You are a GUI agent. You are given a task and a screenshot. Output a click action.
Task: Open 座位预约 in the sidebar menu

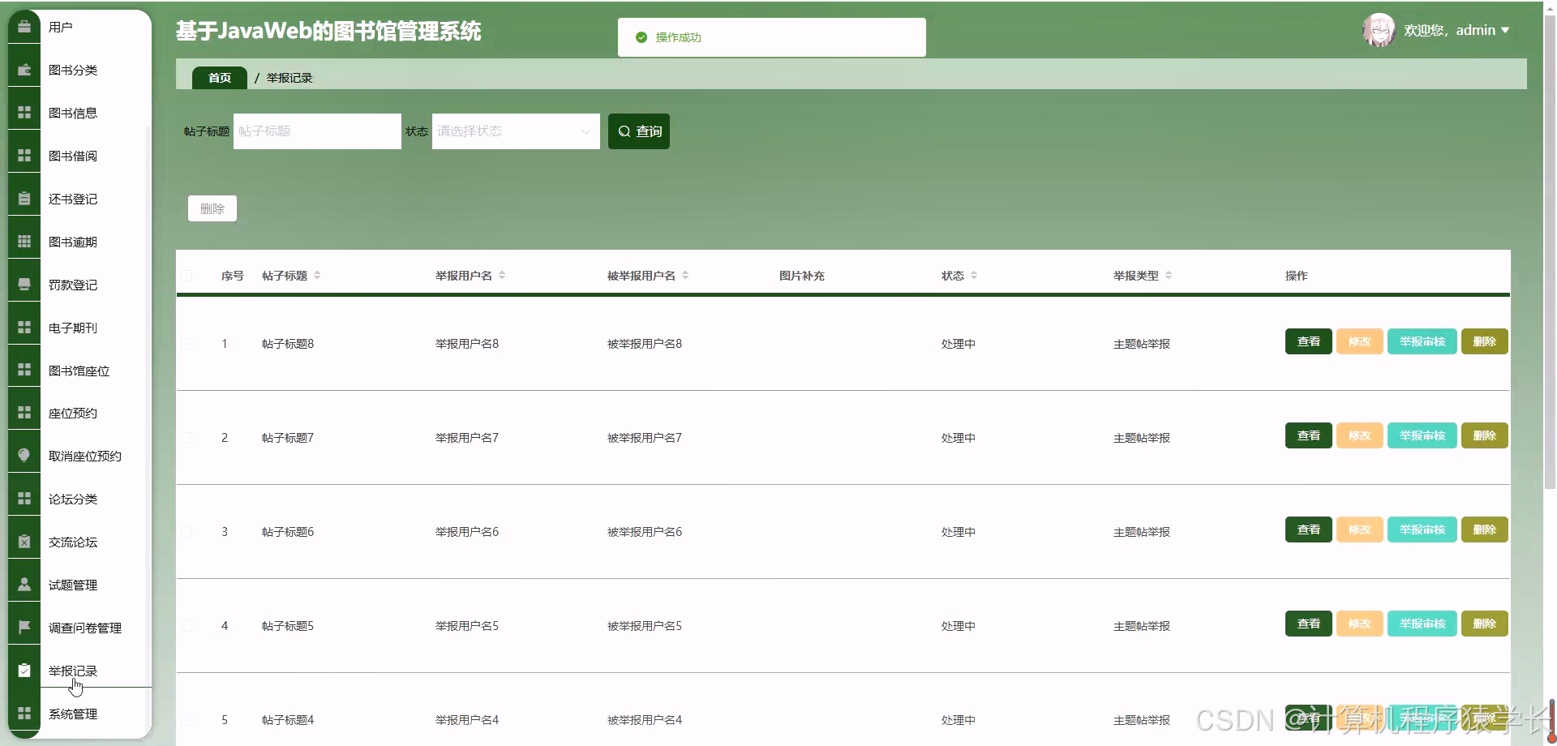(73, 413)
